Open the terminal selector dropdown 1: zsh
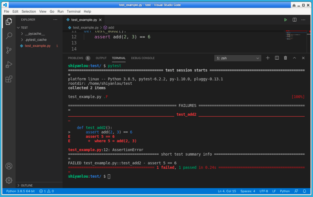This screenshot has width=313, height=197. (x=238, y=58)
